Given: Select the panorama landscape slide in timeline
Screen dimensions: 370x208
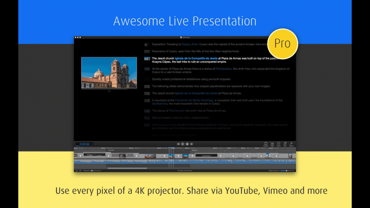Looking at the screenshot, I should pos(150,156).
